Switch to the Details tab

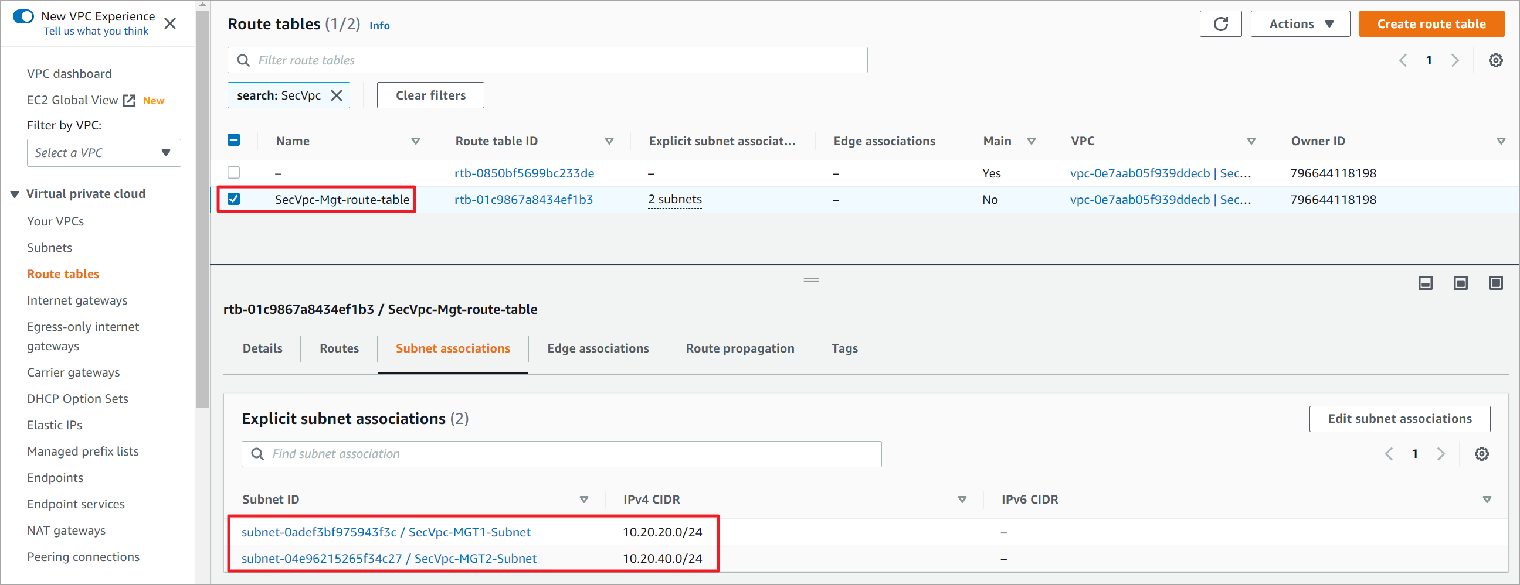point(262,349)
